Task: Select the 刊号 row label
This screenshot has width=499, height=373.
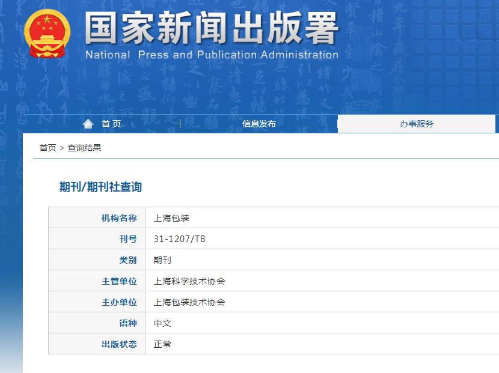Action: point(127,238)
